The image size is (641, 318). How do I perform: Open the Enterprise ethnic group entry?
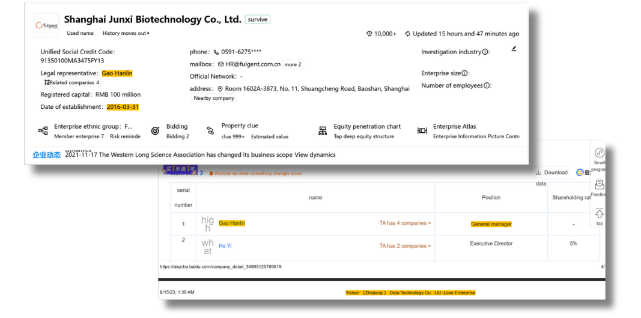point(93,126)
